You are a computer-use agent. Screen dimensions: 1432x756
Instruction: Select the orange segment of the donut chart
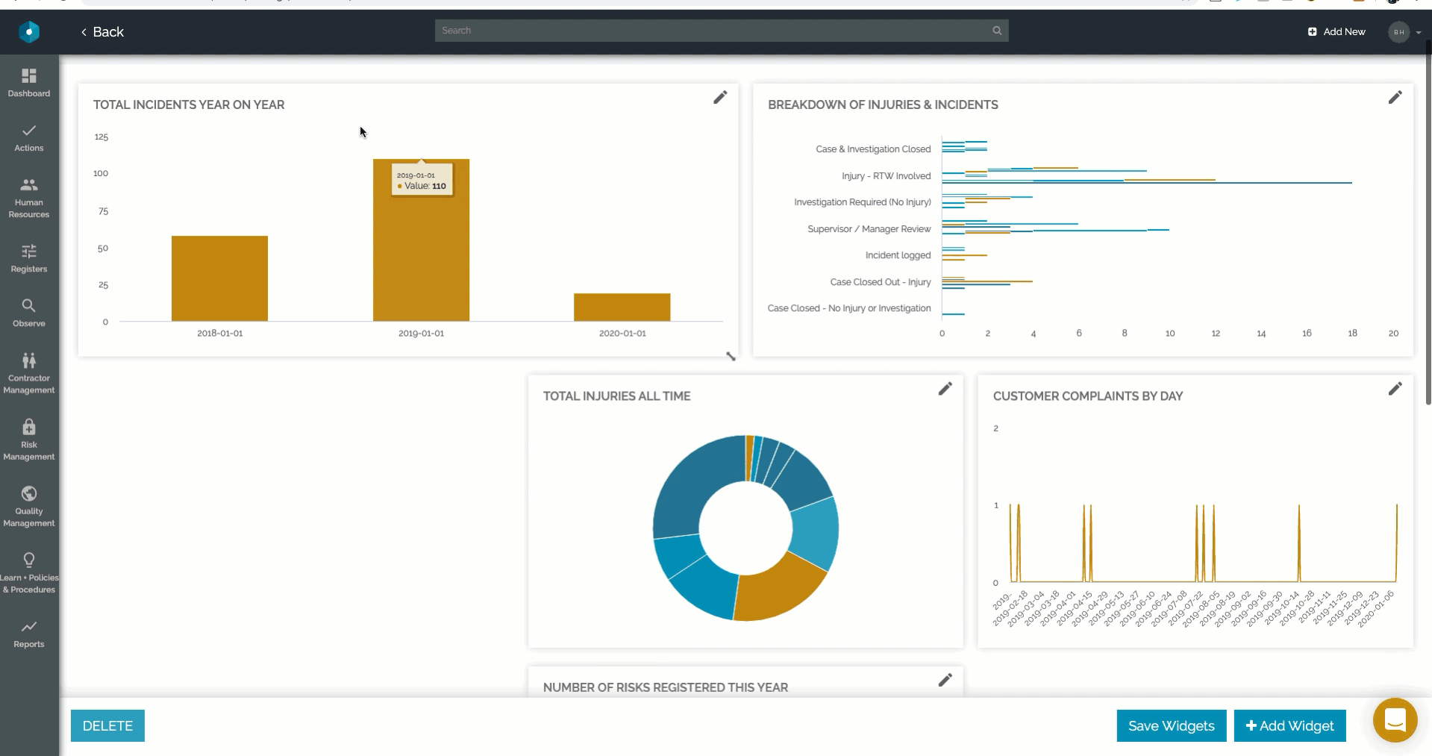pyautogui.click(x=776, y=593)
